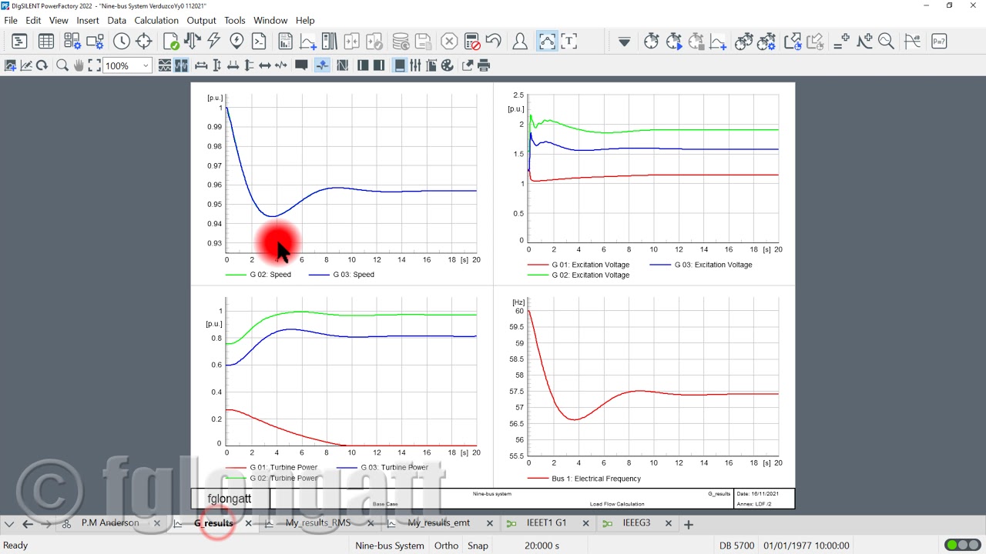Screen dimensions: 986x554
Task: Open the File menu
Action: tap(11, 21)
